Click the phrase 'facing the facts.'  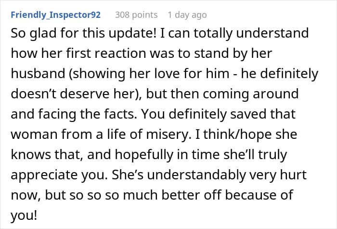pyautogui.click(x=88, y=114)
